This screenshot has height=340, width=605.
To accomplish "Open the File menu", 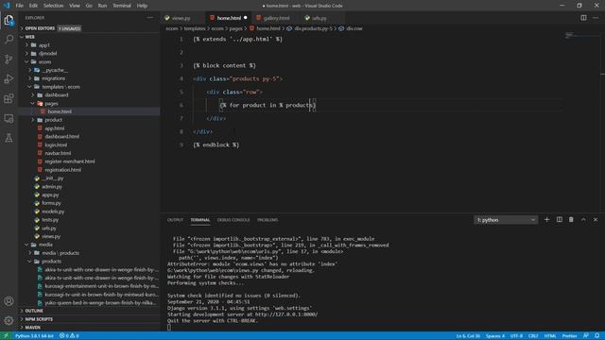I will [19, 6].
